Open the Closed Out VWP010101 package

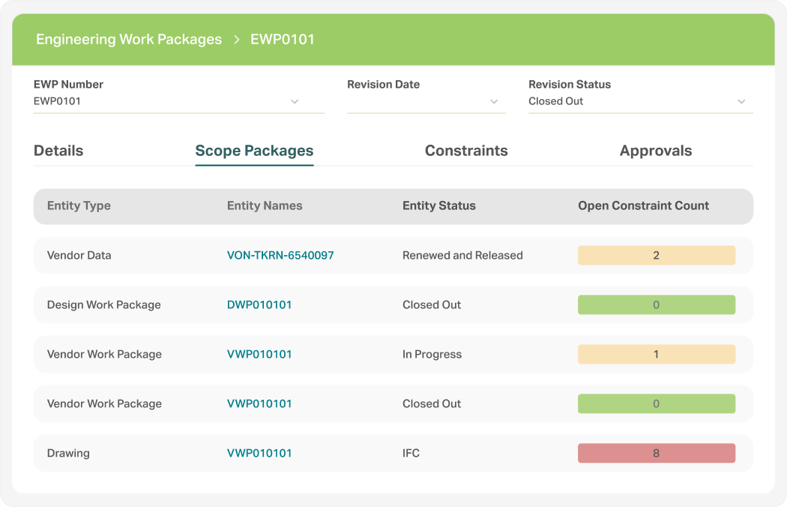click(x=260, y=403)
